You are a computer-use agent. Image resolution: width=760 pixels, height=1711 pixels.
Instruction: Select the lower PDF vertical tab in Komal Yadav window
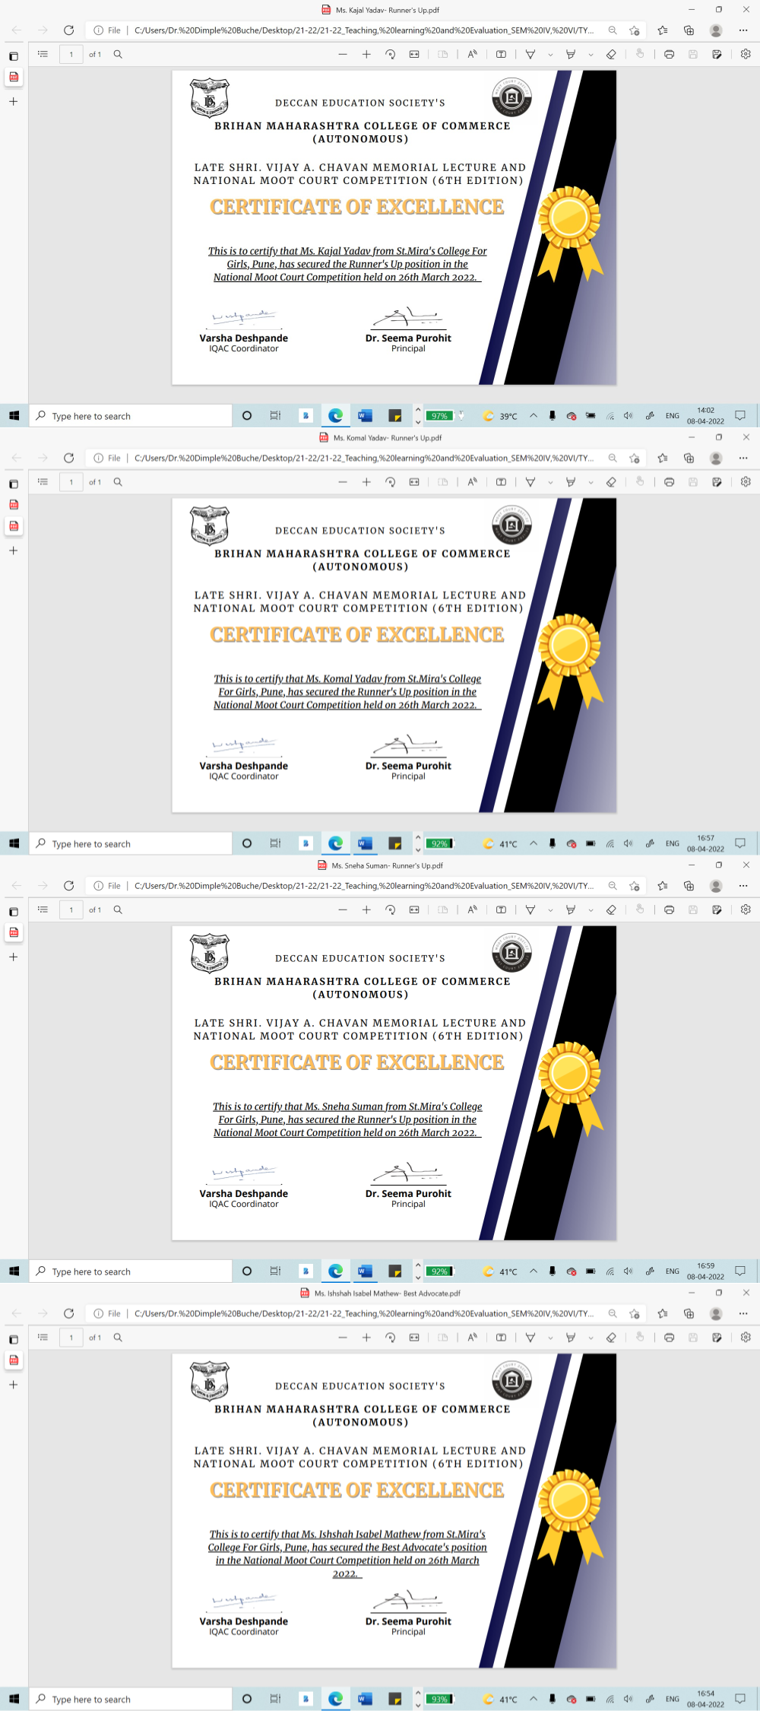(x=14, y=525)
